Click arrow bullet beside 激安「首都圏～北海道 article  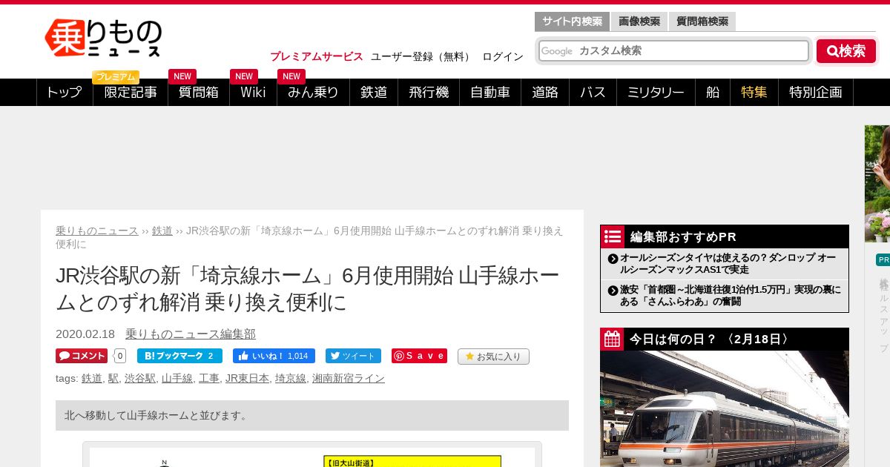coord(613,291)
